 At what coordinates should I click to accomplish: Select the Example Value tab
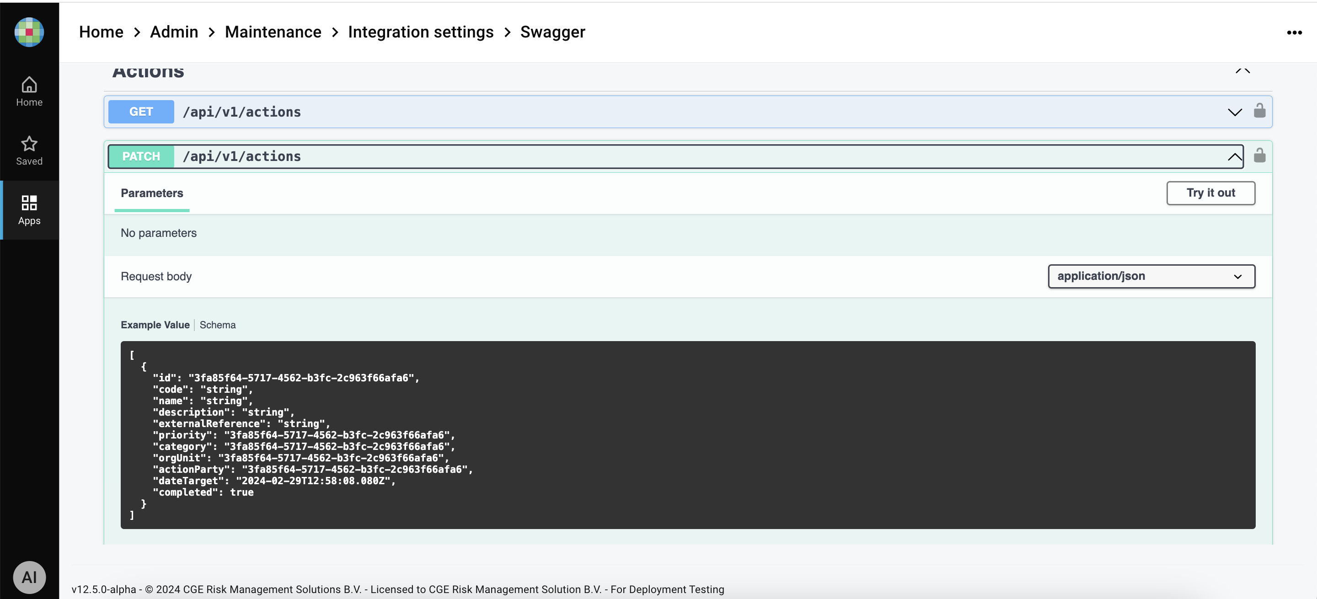pyautogui.click(x=155, y=325)
